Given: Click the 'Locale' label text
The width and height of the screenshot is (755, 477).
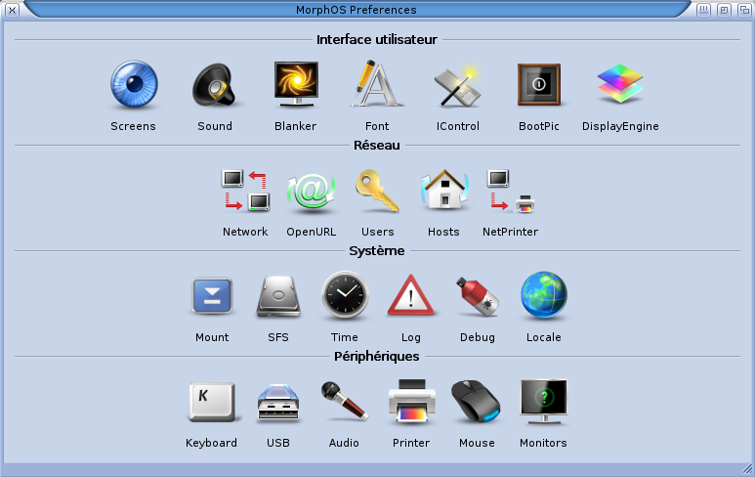Looking at the screenshot, I should click(x=544, y=337).
